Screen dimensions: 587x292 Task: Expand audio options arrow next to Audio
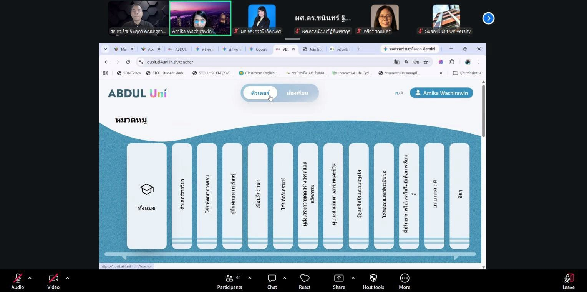[30, 278]
